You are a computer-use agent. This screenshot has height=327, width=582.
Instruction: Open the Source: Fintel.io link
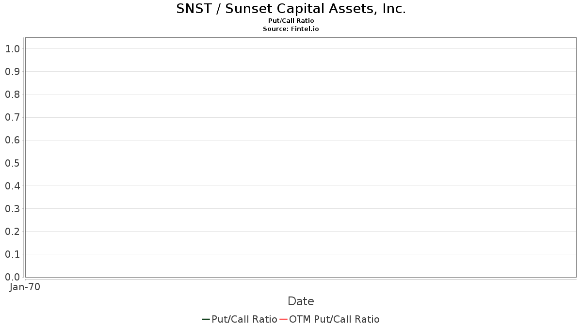[291, 29]
